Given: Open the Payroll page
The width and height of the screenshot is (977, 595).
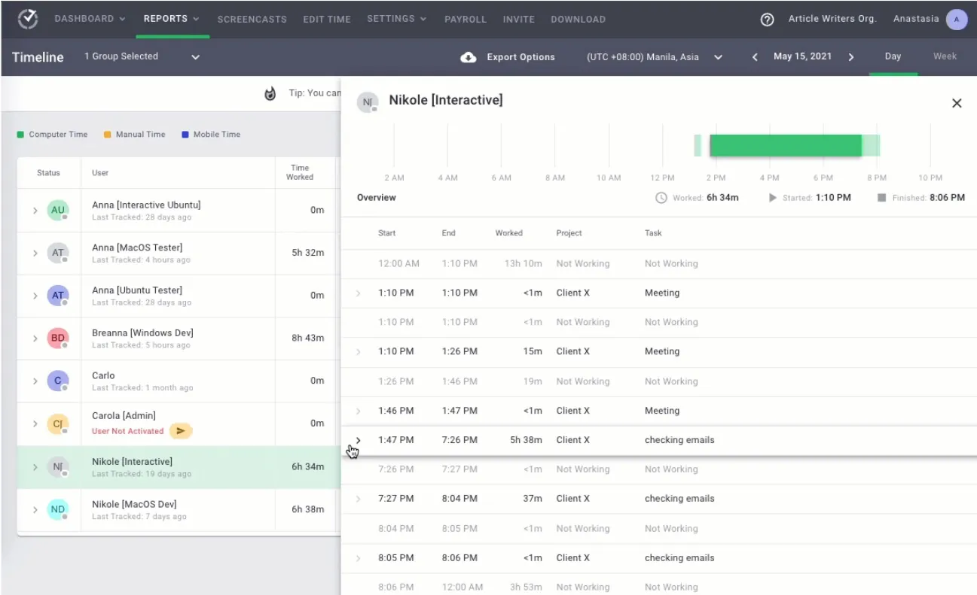Looking at the screenshot, I should (x=465, y=20).
